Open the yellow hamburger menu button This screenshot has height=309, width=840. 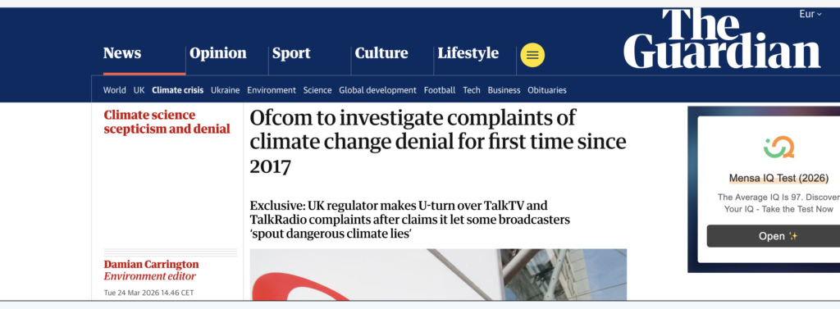[532, 55]
